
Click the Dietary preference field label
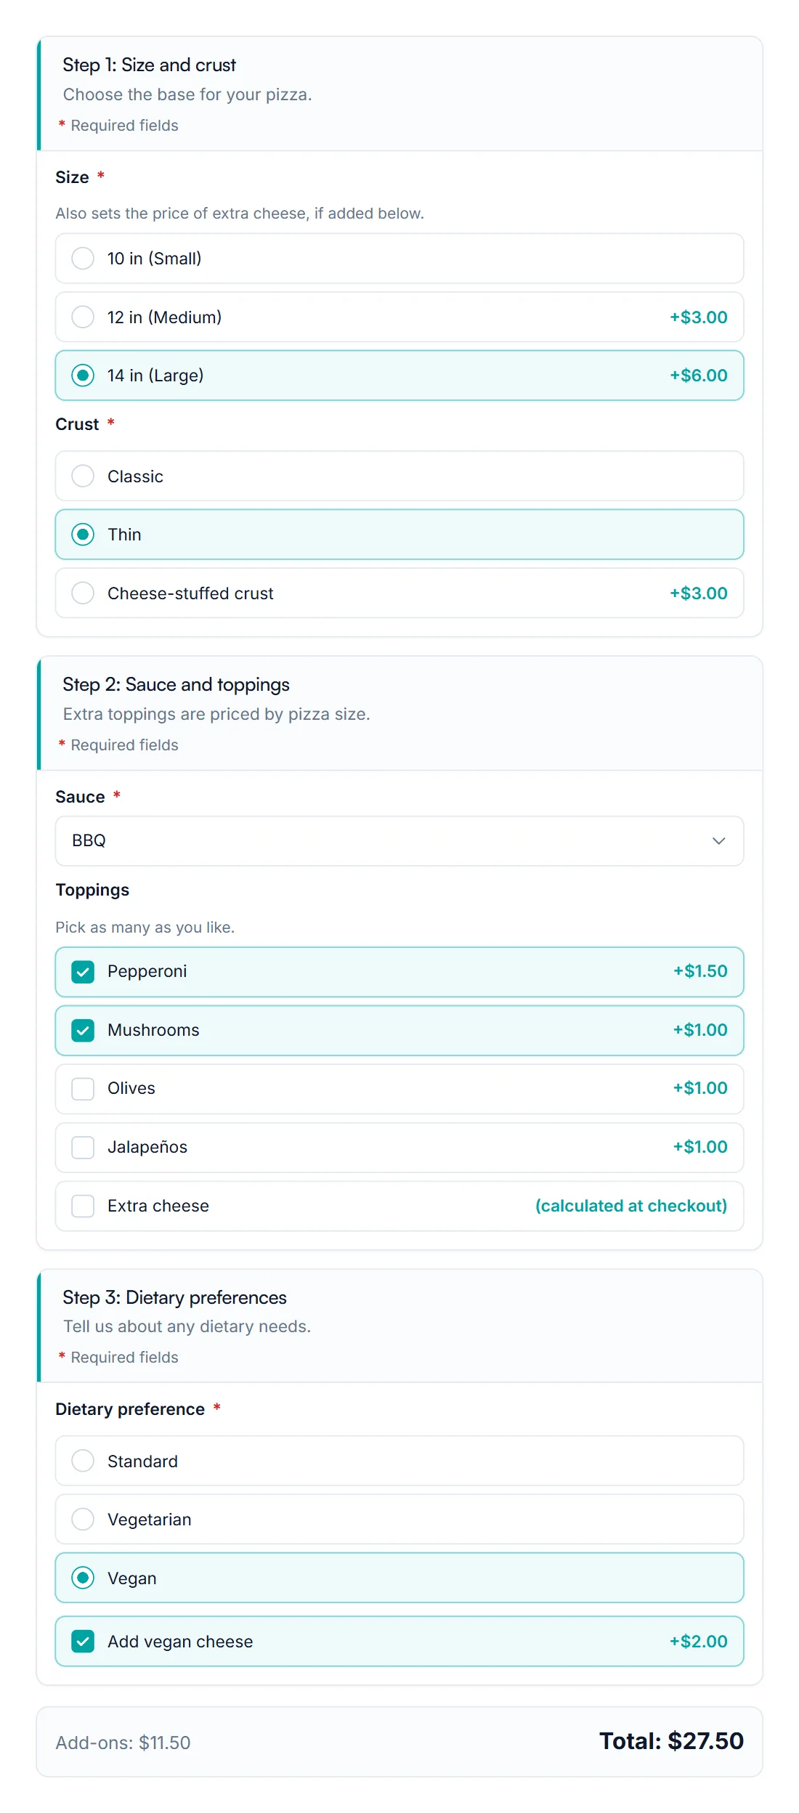click(x=130, y=1409)
